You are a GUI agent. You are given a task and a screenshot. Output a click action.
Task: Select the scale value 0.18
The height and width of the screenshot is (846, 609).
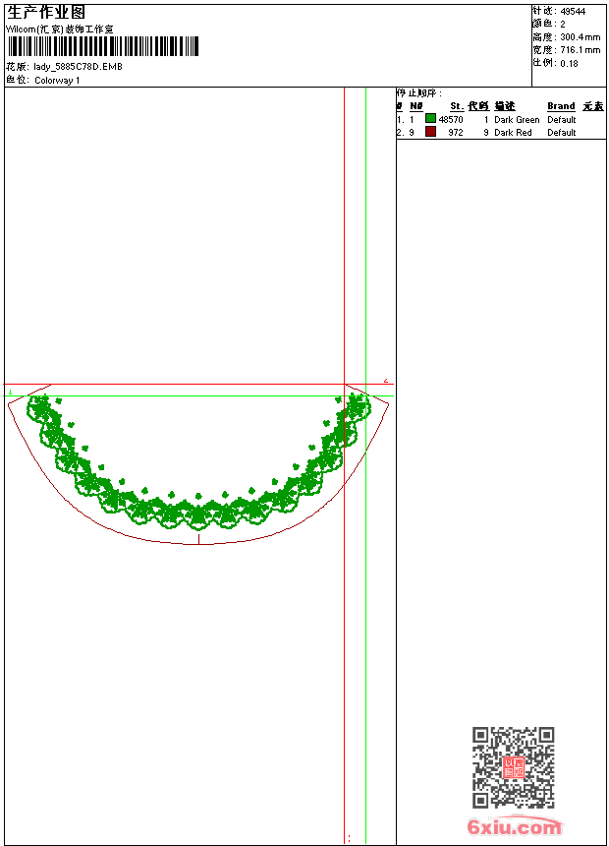[x=569, y=64]
